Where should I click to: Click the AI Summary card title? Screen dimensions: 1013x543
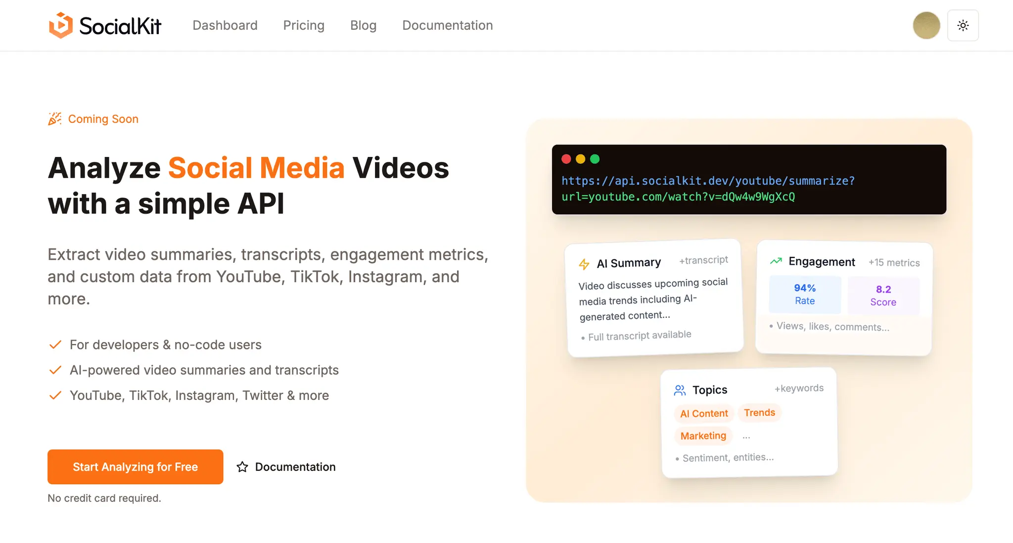629,263
